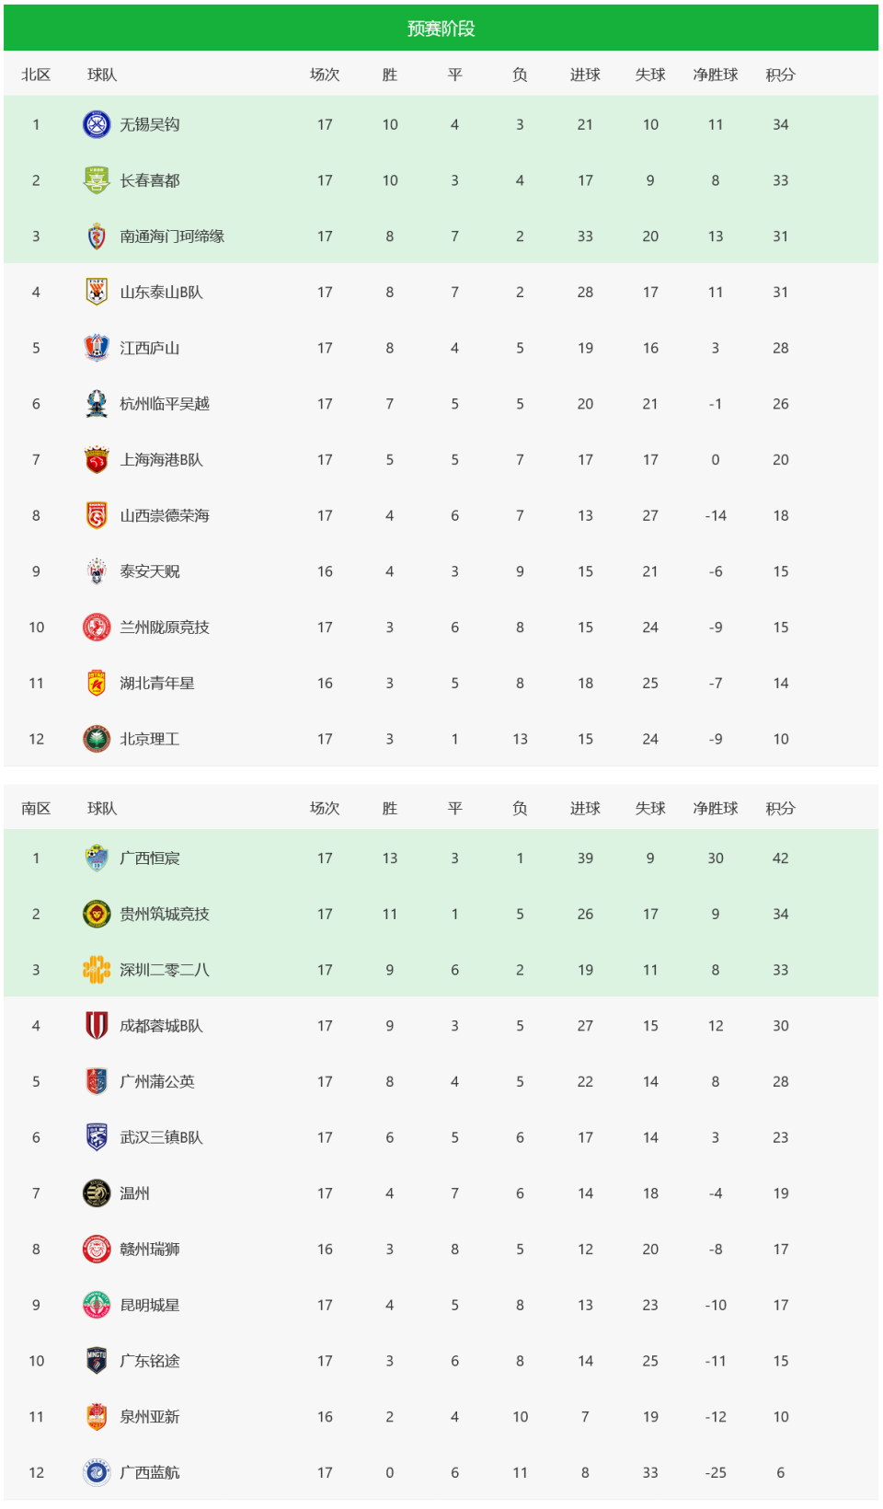Click the 深圳二零二八 team logo
Image resolution: width=883 pixels, height=1509 pixels.
pyautogui.click(x=97, y=970)
